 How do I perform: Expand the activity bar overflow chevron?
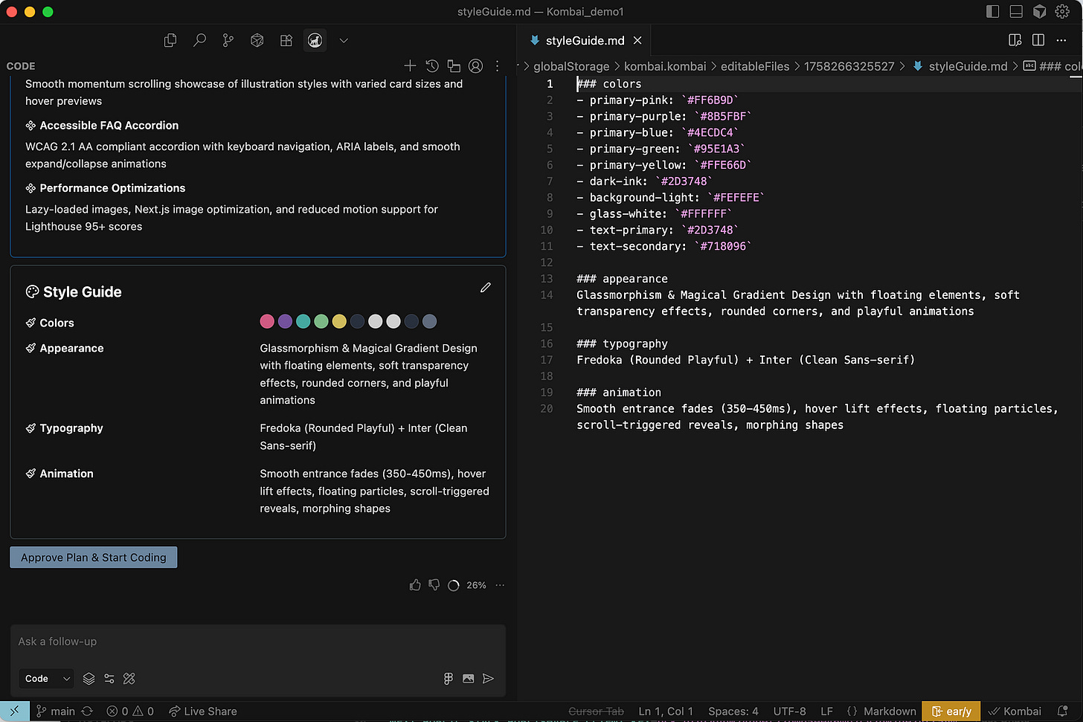pos(344,41)
